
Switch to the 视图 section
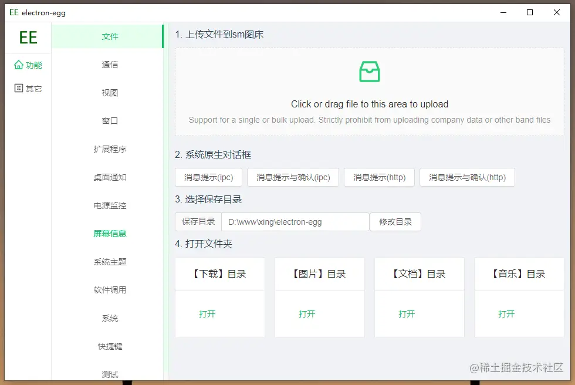point(110,93)
